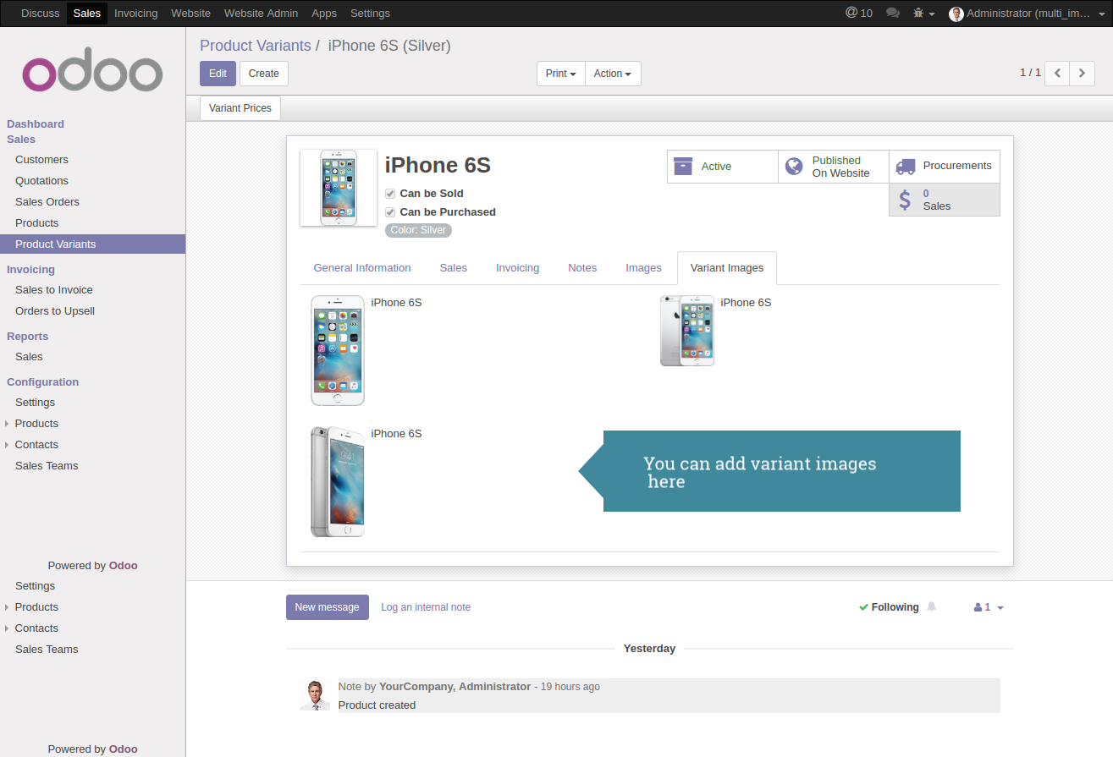Click the Create button
The height and width of the screenshot is (757, 1113).
tap(264, 74)
